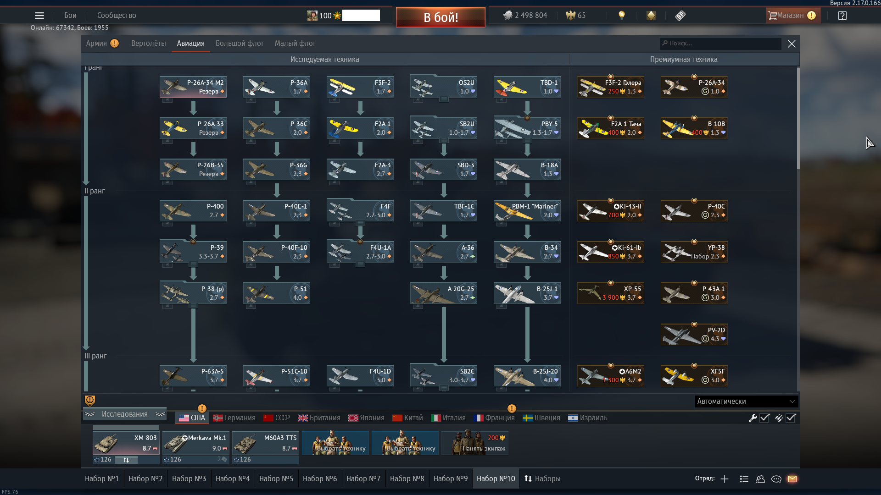The width and height of the screenshot is (881, 495).
Task: Add squad member with plus icon
Action: click(x=725, y=479)
